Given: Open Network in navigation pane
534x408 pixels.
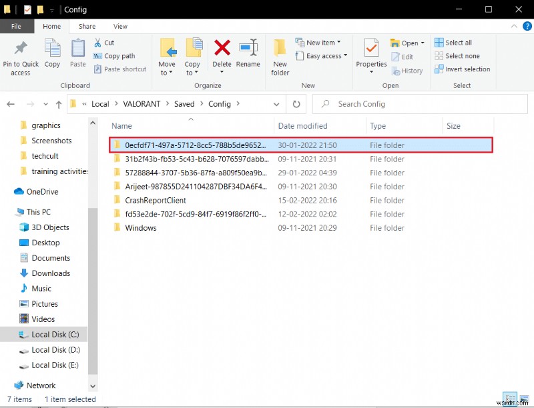Looking at the screenshot, I should [x=35, y=385].
